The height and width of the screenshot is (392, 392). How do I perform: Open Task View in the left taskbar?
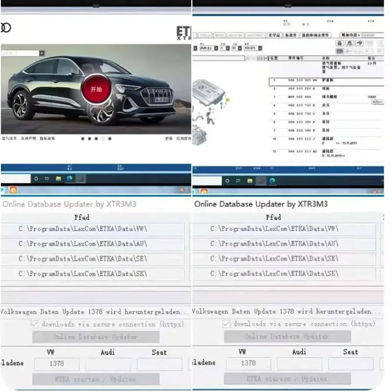47,178
